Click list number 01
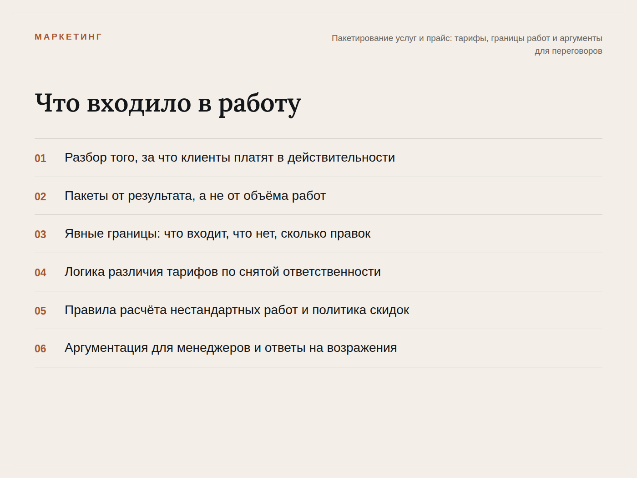637x478 pixels. coord(40,158)
